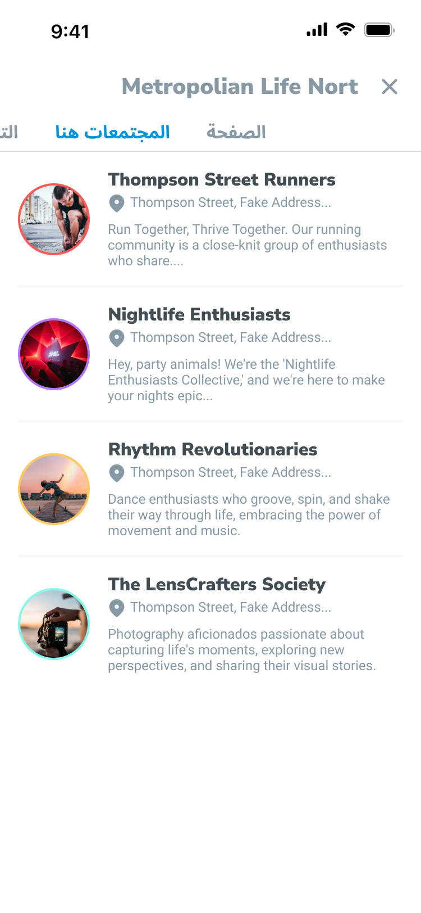Select the المجتمعات هنا tab
This screenshot has width=421, height=913.
(112, 132)
